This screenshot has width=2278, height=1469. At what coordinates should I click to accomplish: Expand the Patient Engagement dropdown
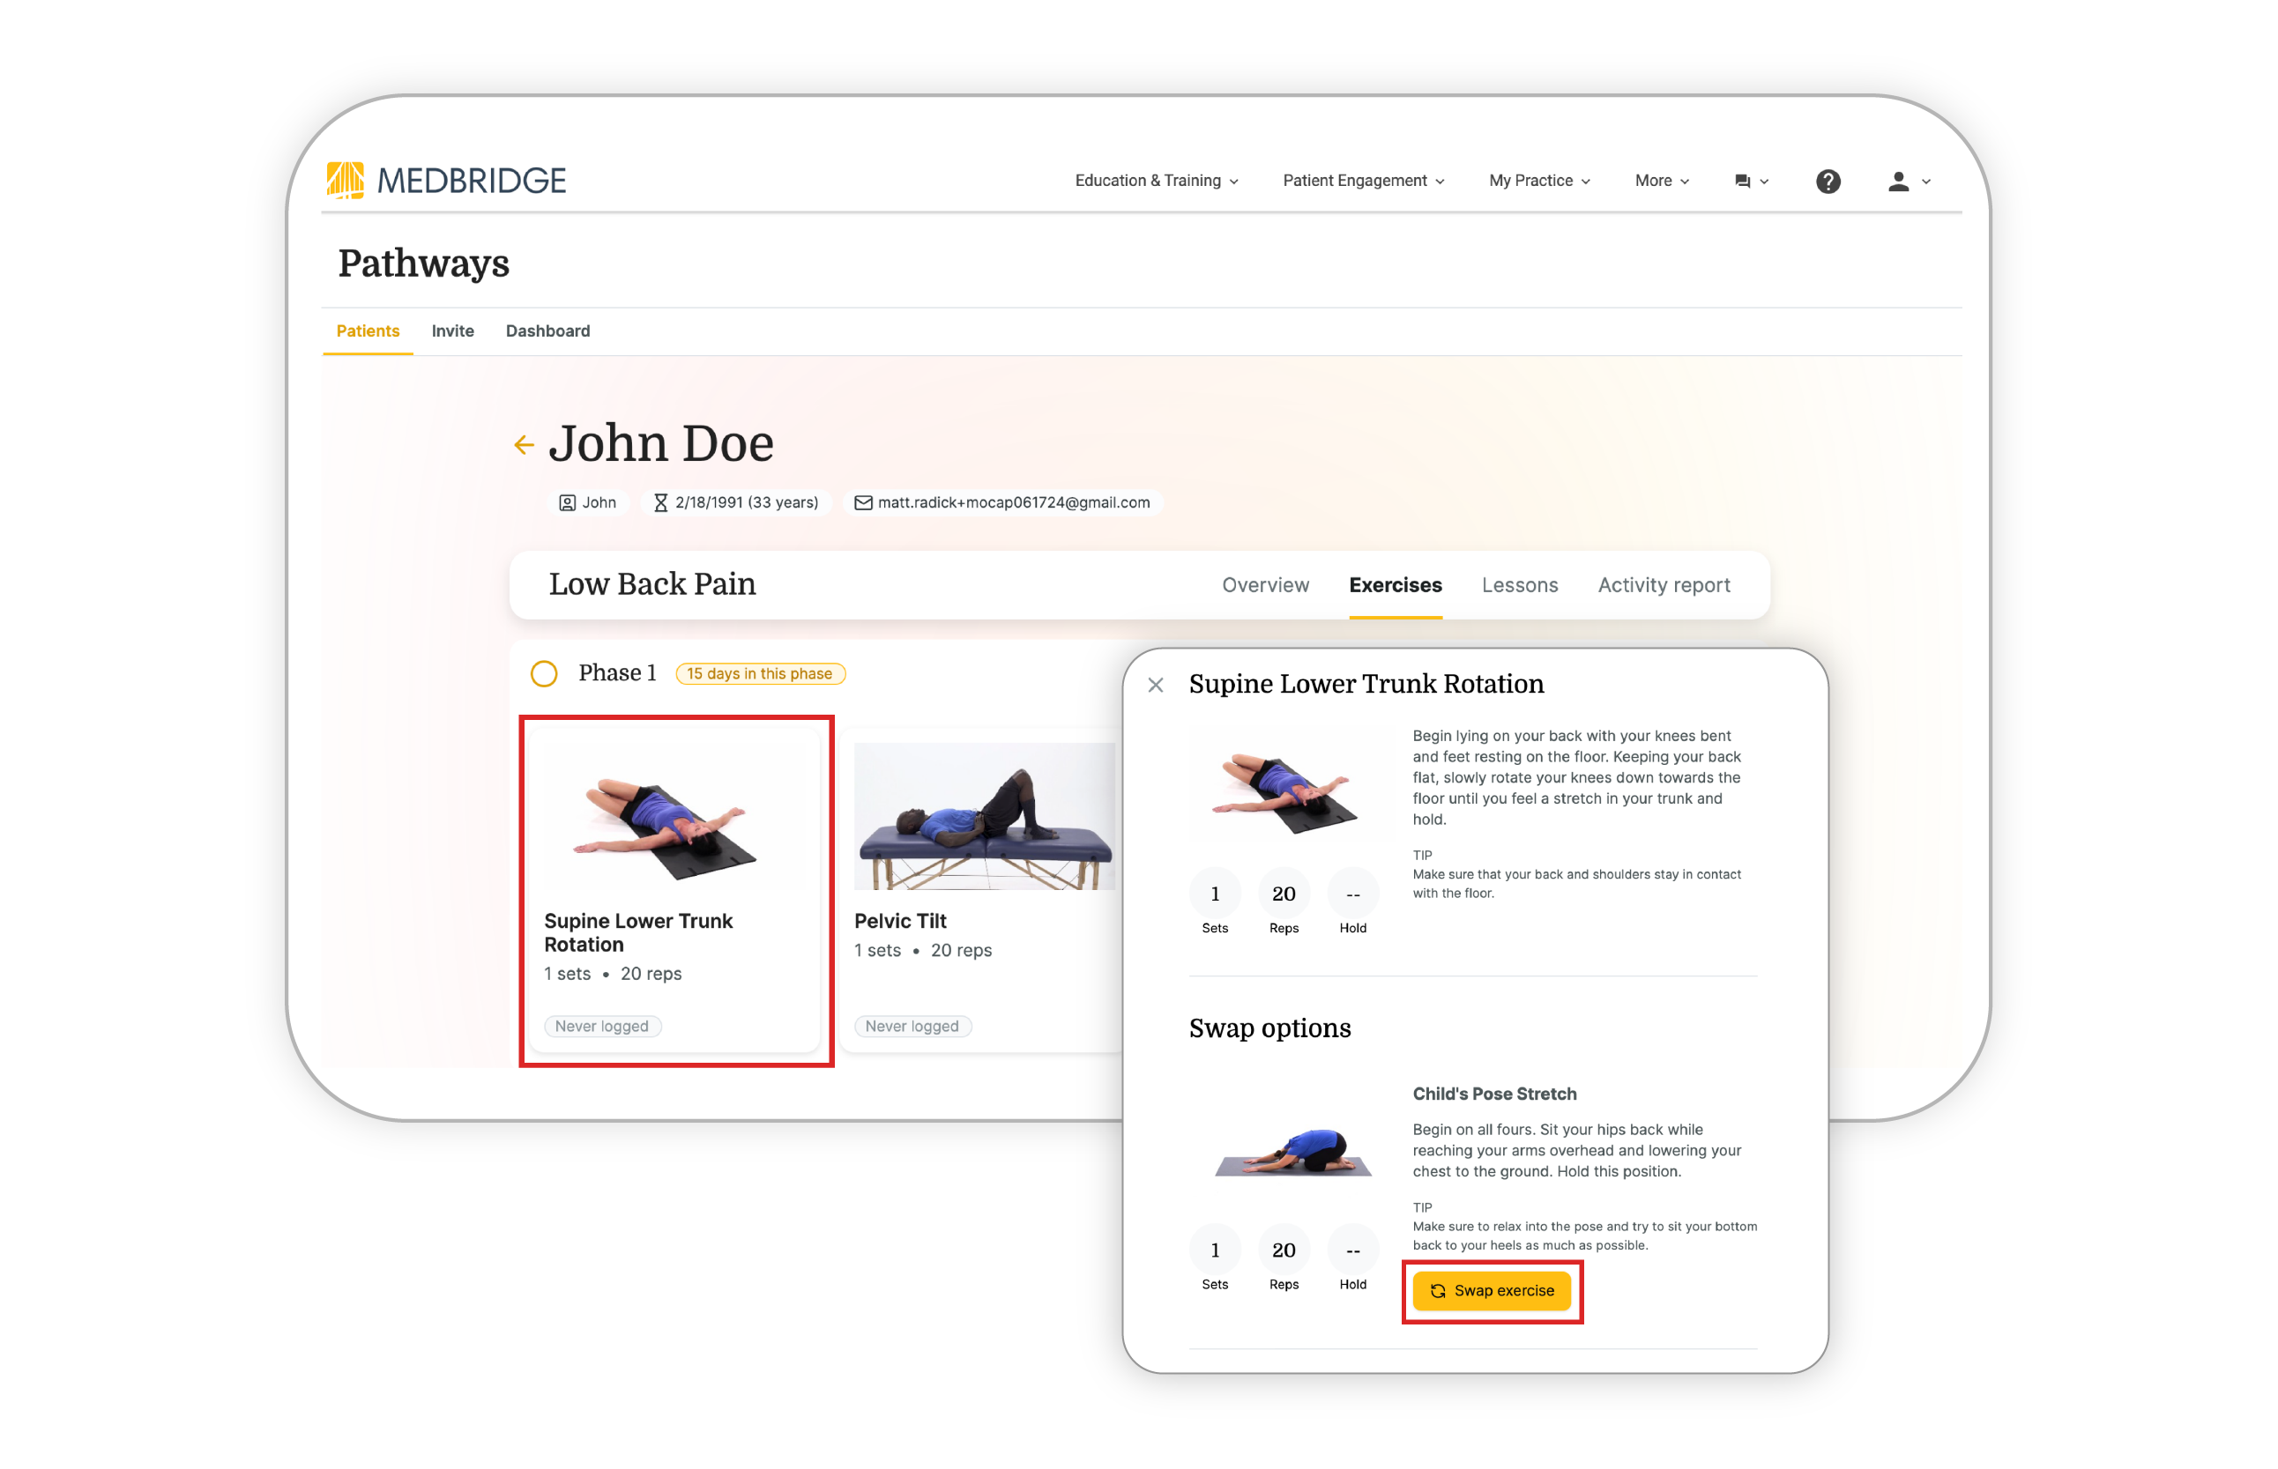click(x=1363, y=181)
